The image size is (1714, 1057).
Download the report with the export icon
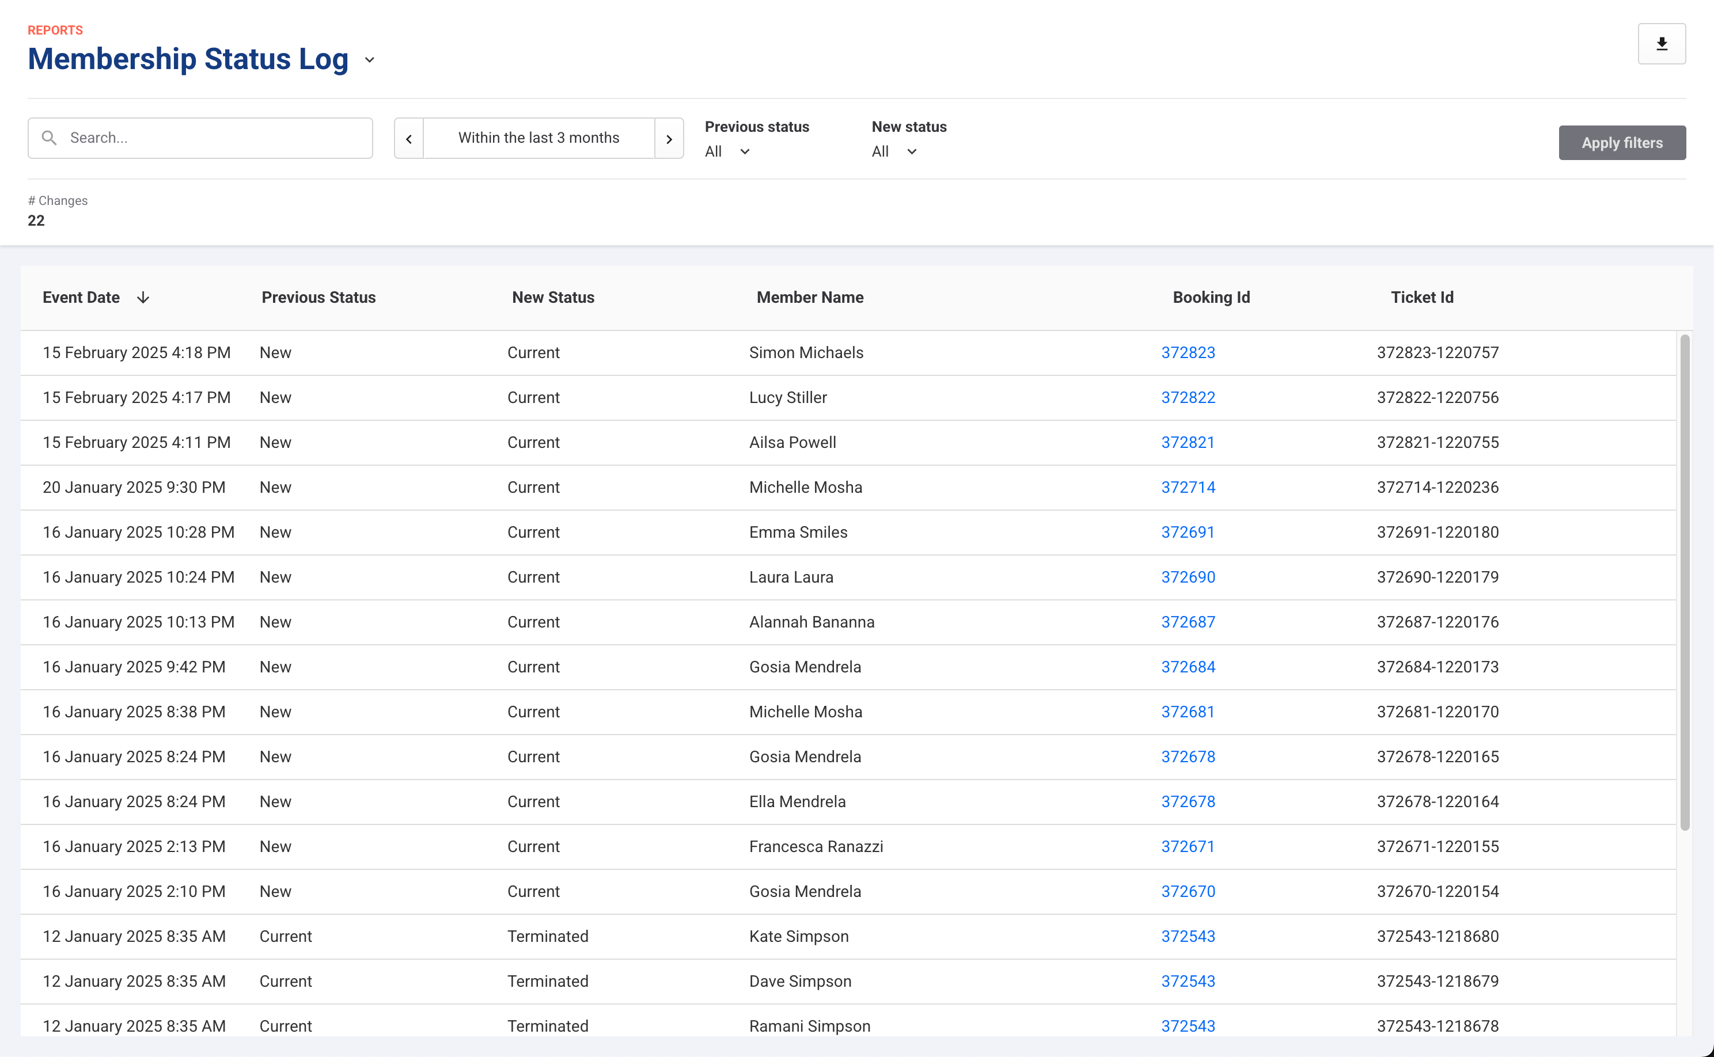1662,44
